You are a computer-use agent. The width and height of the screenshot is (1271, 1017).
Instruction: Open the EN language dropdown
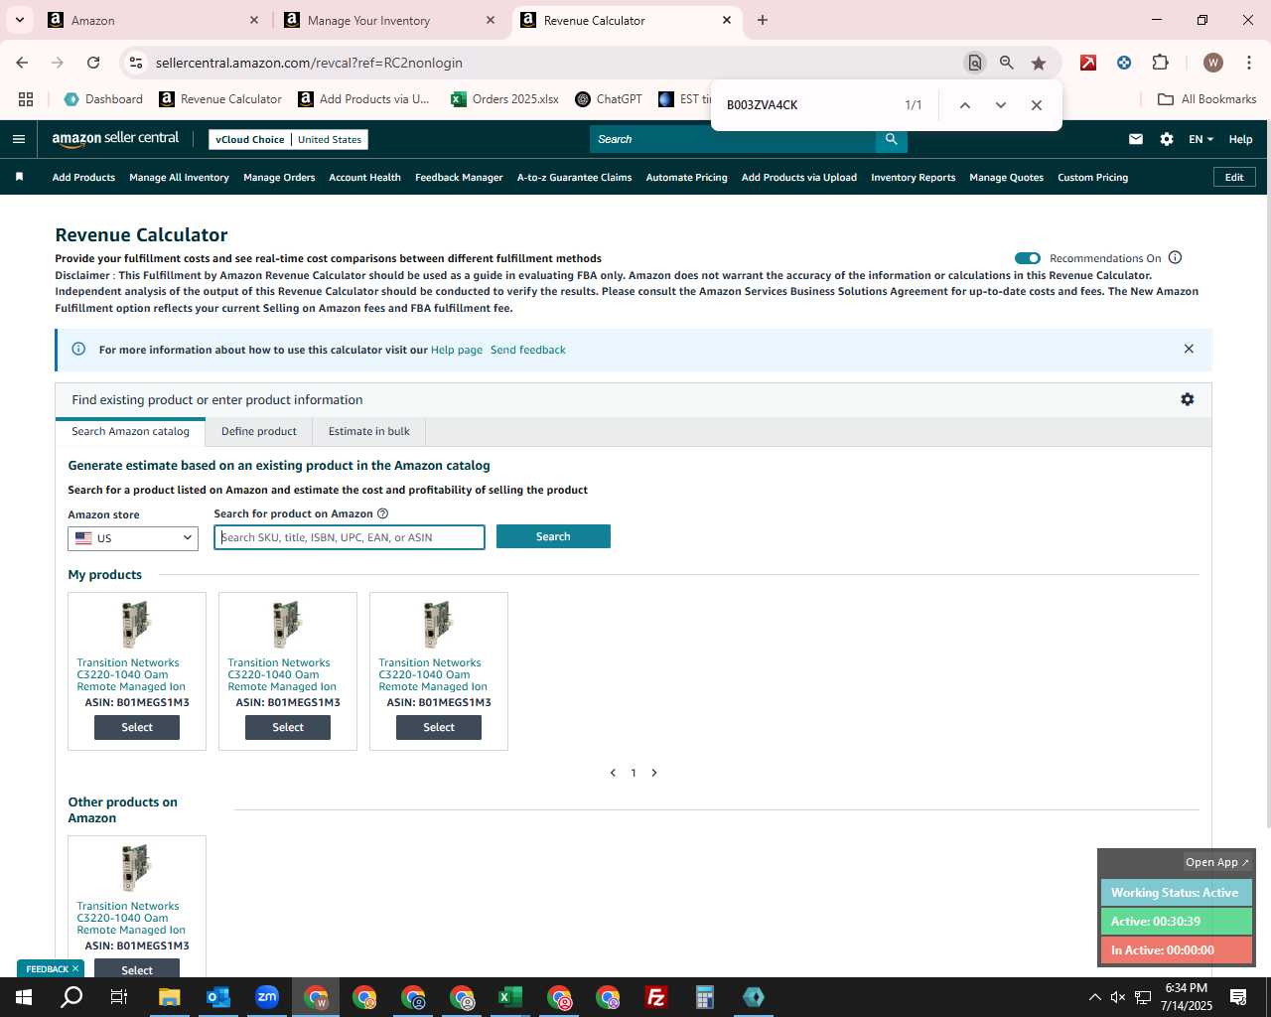[1200, 139]
